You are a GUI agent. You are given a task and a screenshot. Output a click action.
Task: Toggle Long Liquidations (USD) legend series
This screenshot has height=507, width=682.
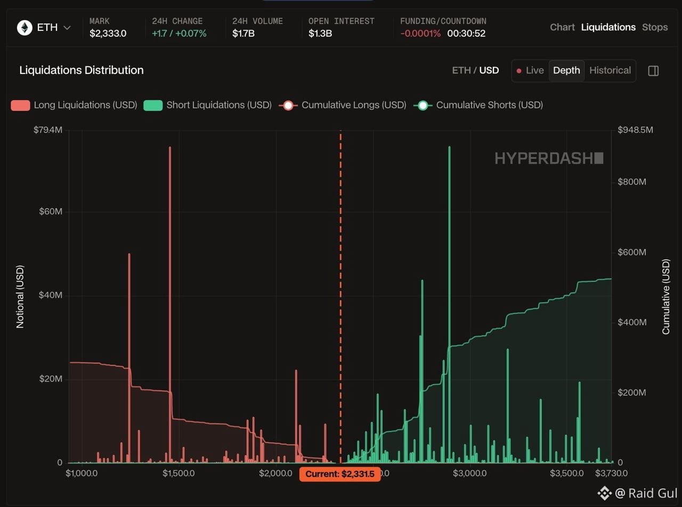tap(74, 105)
